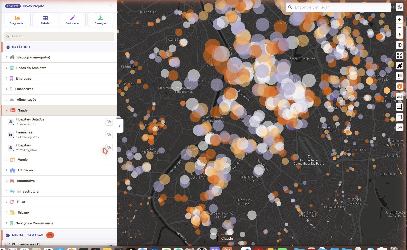Screen dimensions: 407x250
Task: Click the Enriquecer pencil icon
Action: pyautogui.click(x=73, y=18)
